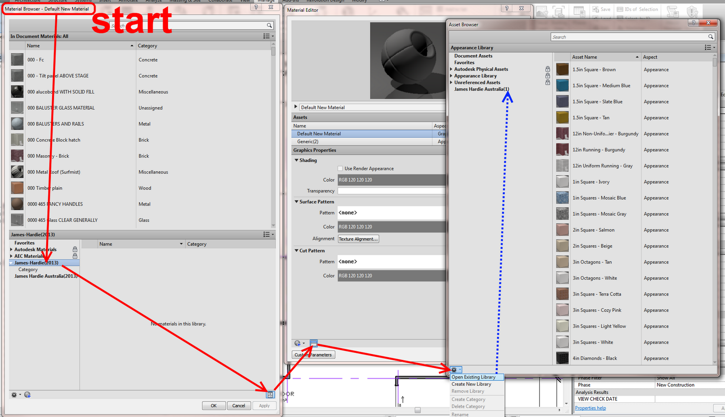Screen dimensions: 725x417
Task: Open the Properties help link
Action: pos(590,408)
